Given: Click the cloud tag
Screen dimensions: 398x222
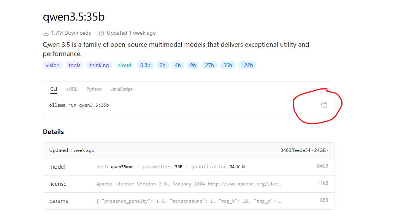Looking at the screenshot, I should tap(124, 65).
